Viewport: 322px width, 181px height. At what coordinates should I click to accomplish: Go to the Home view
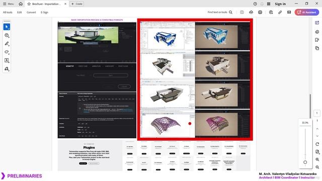click(x=21, y=4)
